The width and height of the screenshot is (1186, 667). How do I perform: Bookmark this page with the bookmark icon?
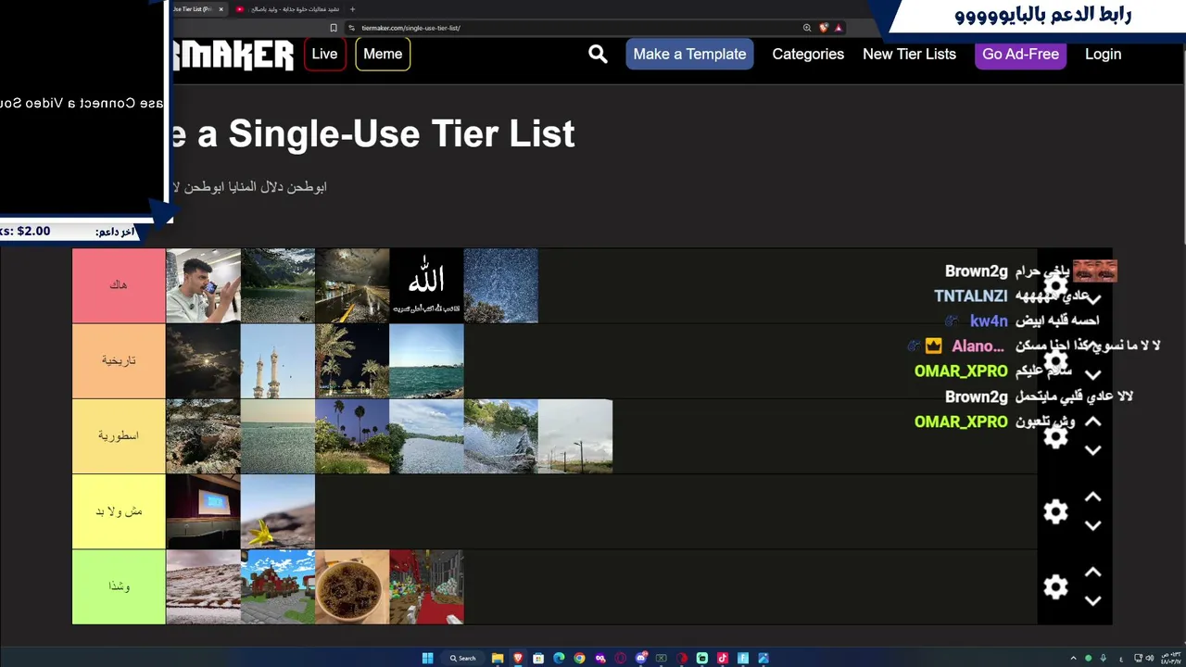pos(334,28)
